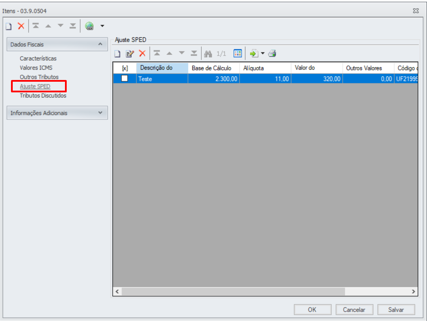Open Valores ICMS in the sidebar
Viewport: 427px width, 321px height.
point(36,68)
